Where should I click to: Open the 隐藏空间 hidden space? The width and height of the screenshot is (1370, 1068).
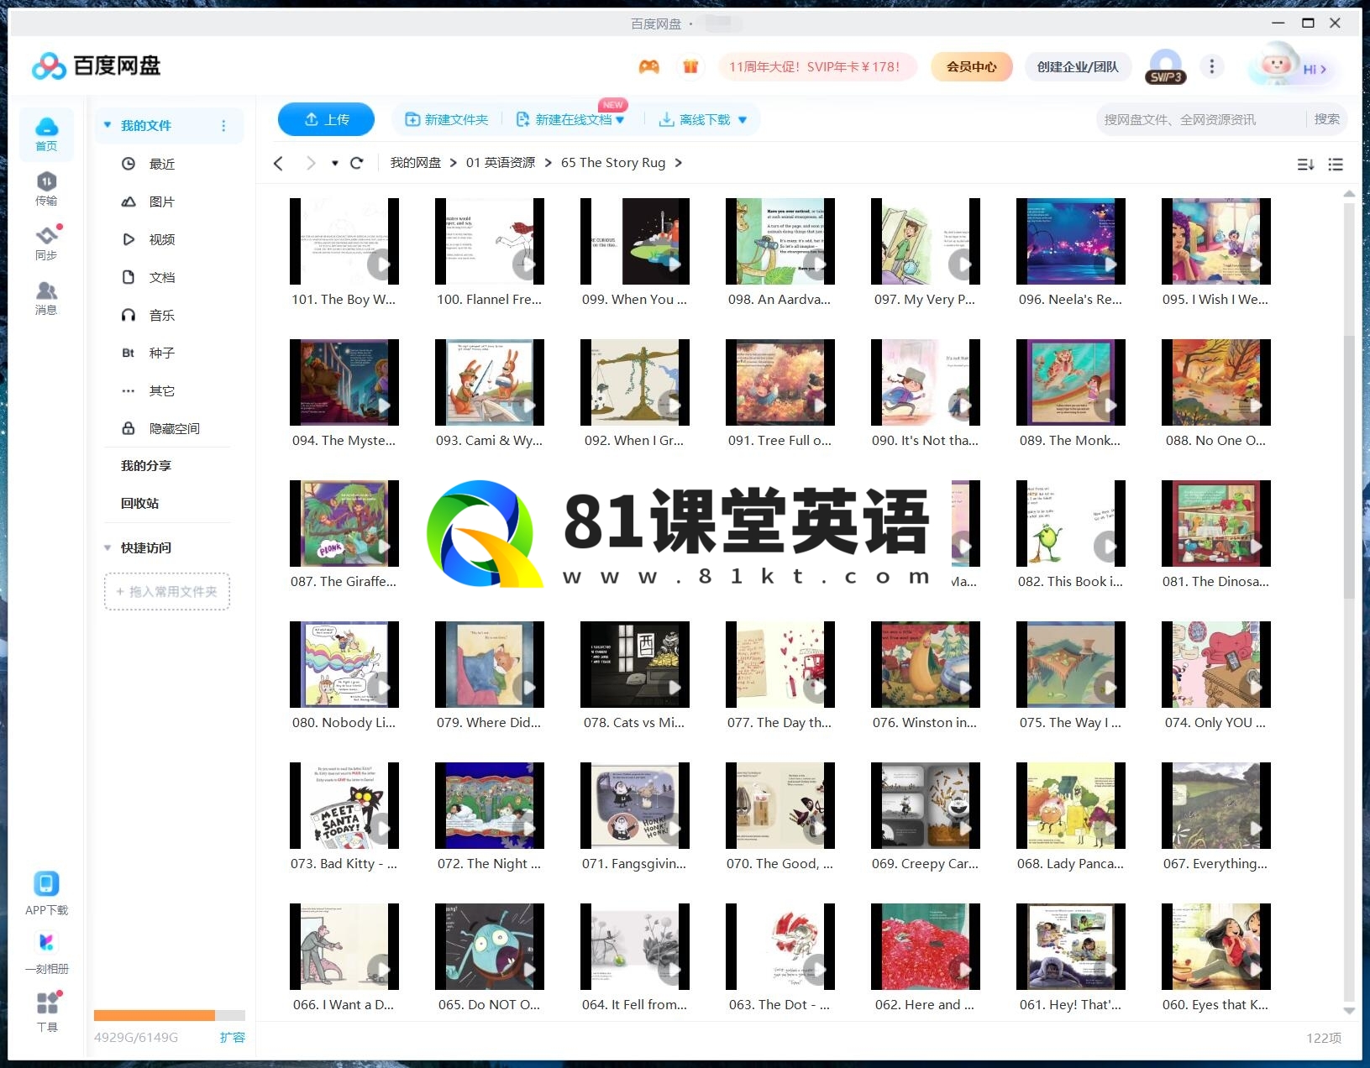(x=174, y=428)
